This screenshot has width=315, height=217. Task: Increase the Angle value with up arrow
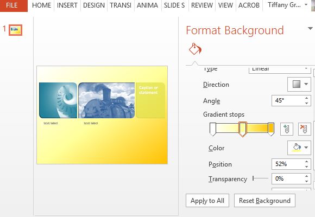306,98
